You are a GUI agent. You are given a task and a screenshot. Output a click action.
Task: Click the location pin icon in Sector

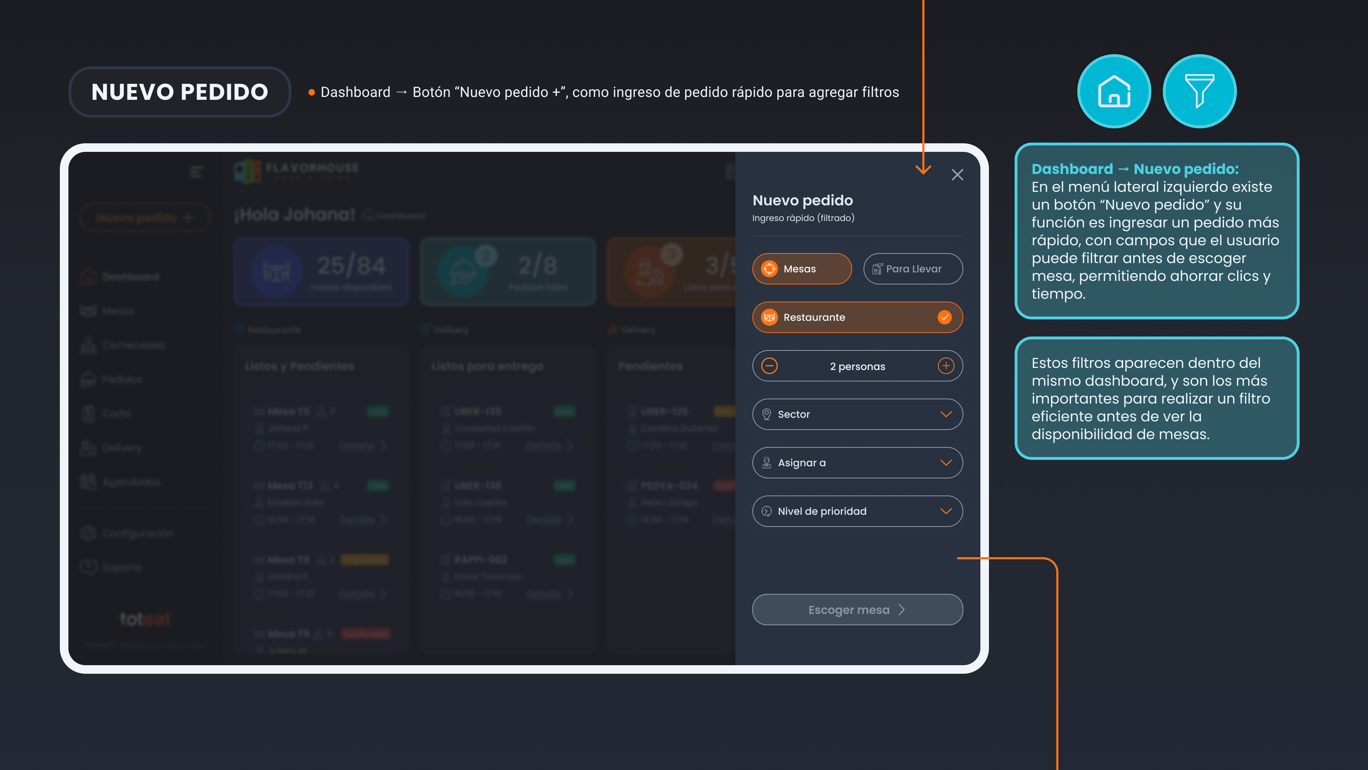(766, 415)
